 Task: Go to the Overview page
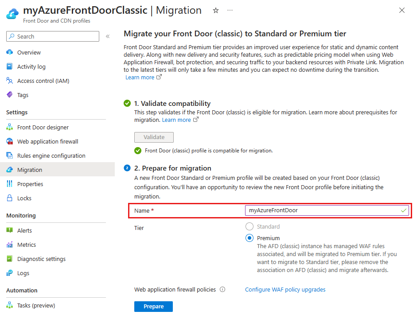click(x=9, y=52)
